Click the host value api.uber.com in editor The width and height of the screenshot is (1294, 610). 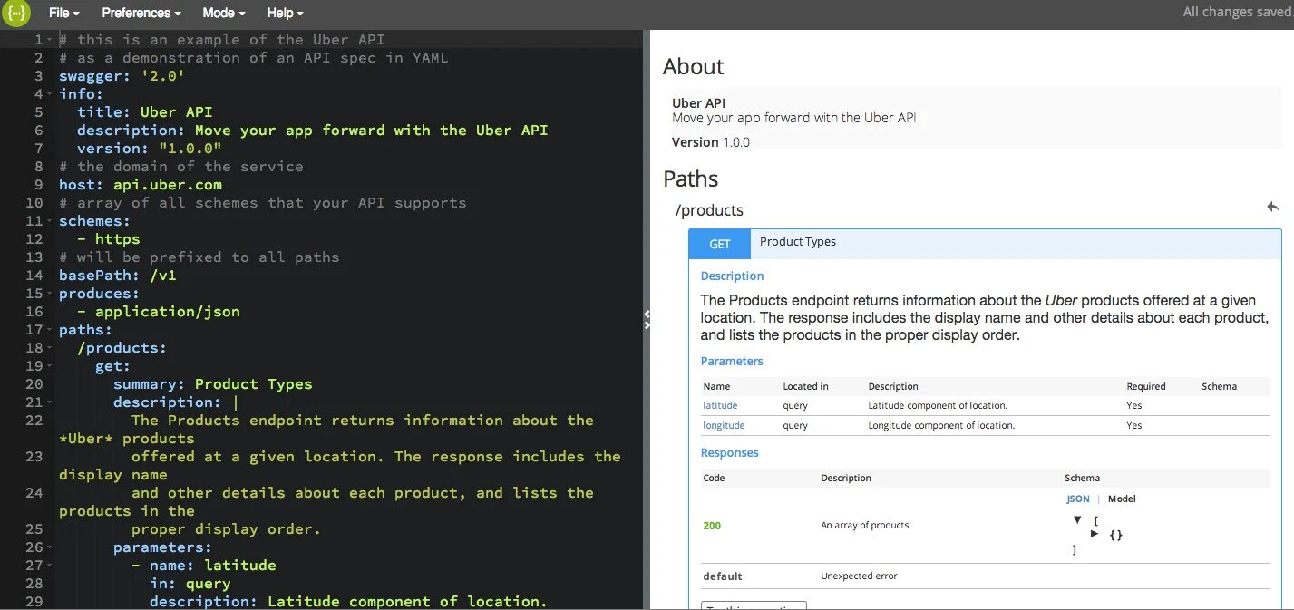pyautogui.click(x=168, y=185)
